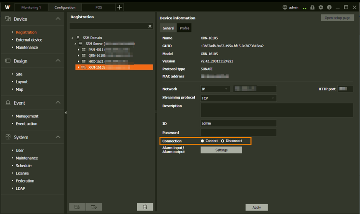The width and height of the screenshot is (360, 214).
Task: Open License under System section
Action: point(22,173)
